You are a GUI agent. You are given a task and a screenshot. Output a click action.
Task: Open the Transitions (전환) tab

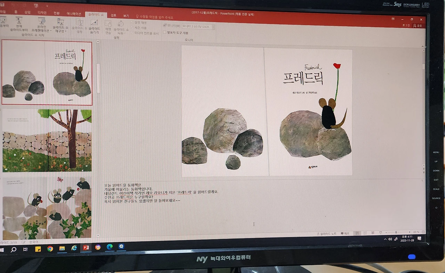tap(57, 13)
